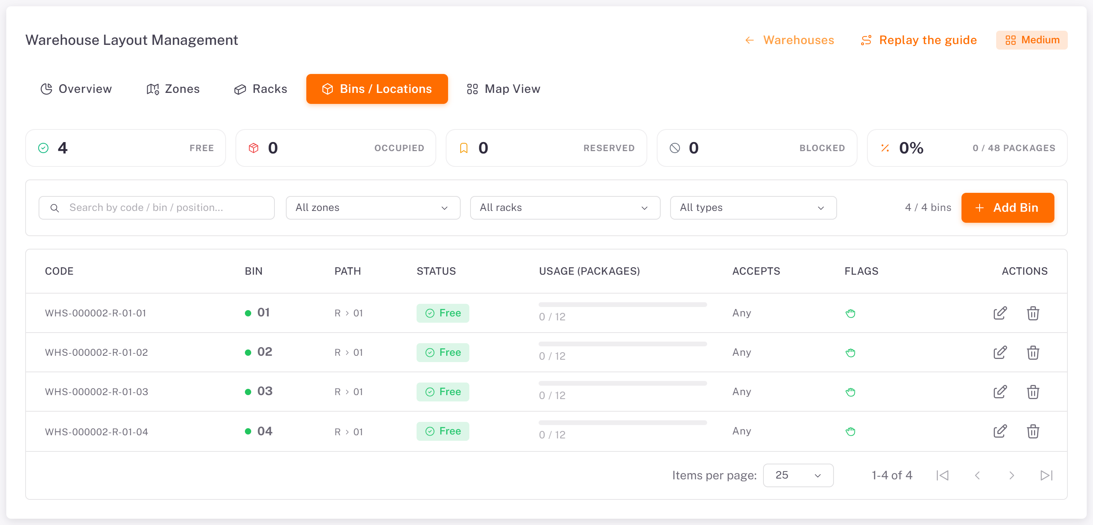Go back to Warehouses
The image size is (1093, 525).
tap(789, 40)
